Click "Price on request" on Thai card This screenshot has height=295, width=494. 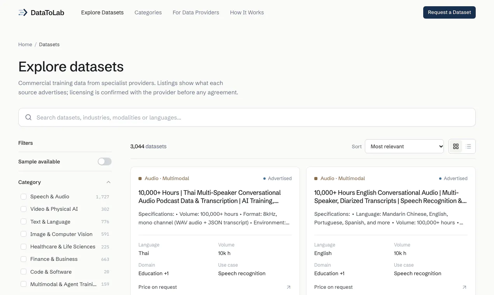(158, 287)
